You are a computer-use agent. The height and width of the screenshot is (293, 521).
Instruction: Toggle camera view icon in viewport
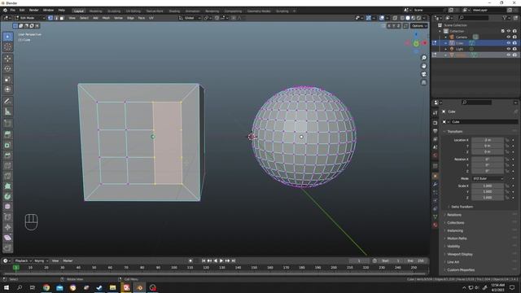point(423,74)
